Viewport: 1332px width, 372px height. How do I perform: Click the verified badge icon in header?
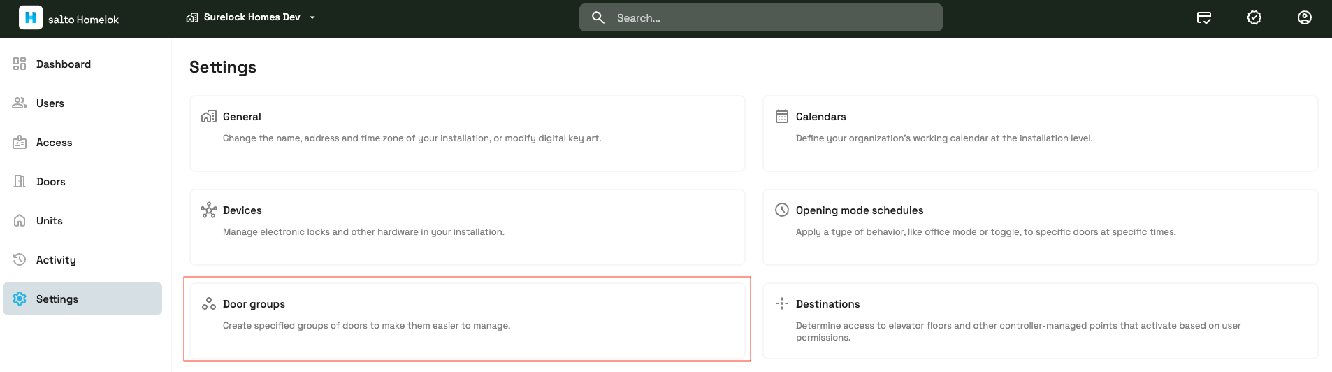(1254, 17)
